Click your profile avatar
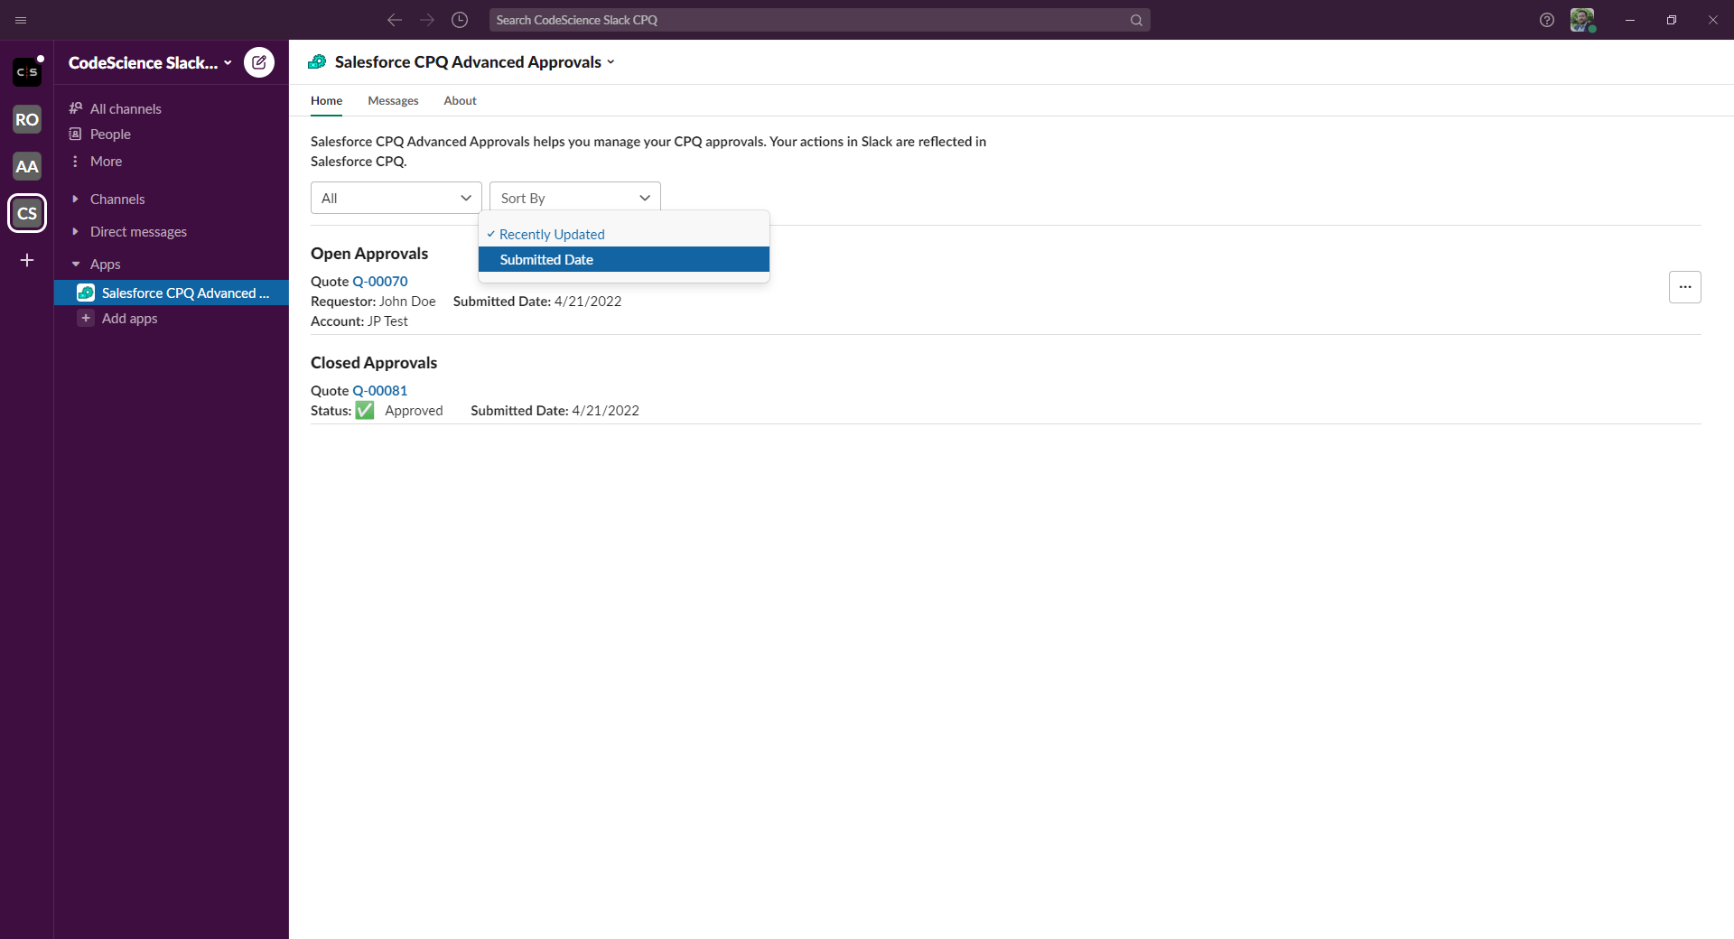Image resolution: width=1734 pixels, height=939 pixels. [1583, 20]
